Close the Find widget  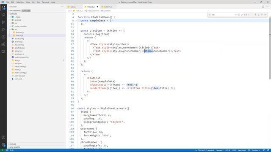pos(265,15)
